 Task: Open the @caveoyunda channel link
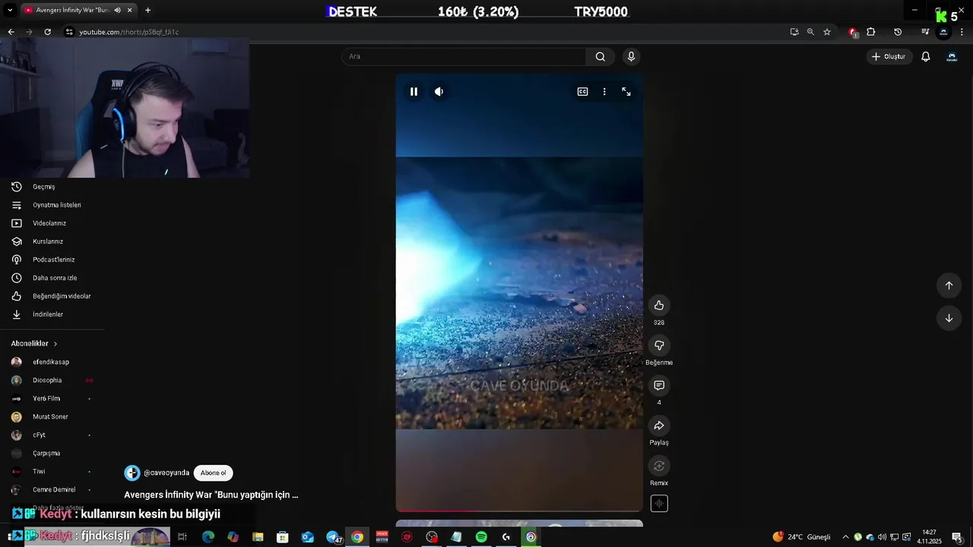[166, 473]
